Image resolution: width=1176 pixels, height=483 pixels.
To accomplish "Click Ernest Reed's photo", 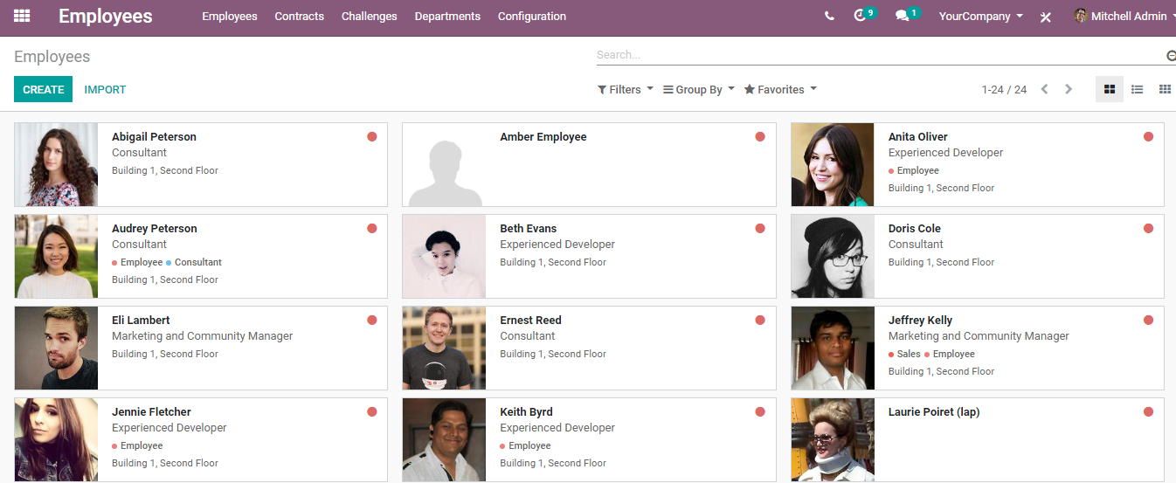I will [444, 348].
